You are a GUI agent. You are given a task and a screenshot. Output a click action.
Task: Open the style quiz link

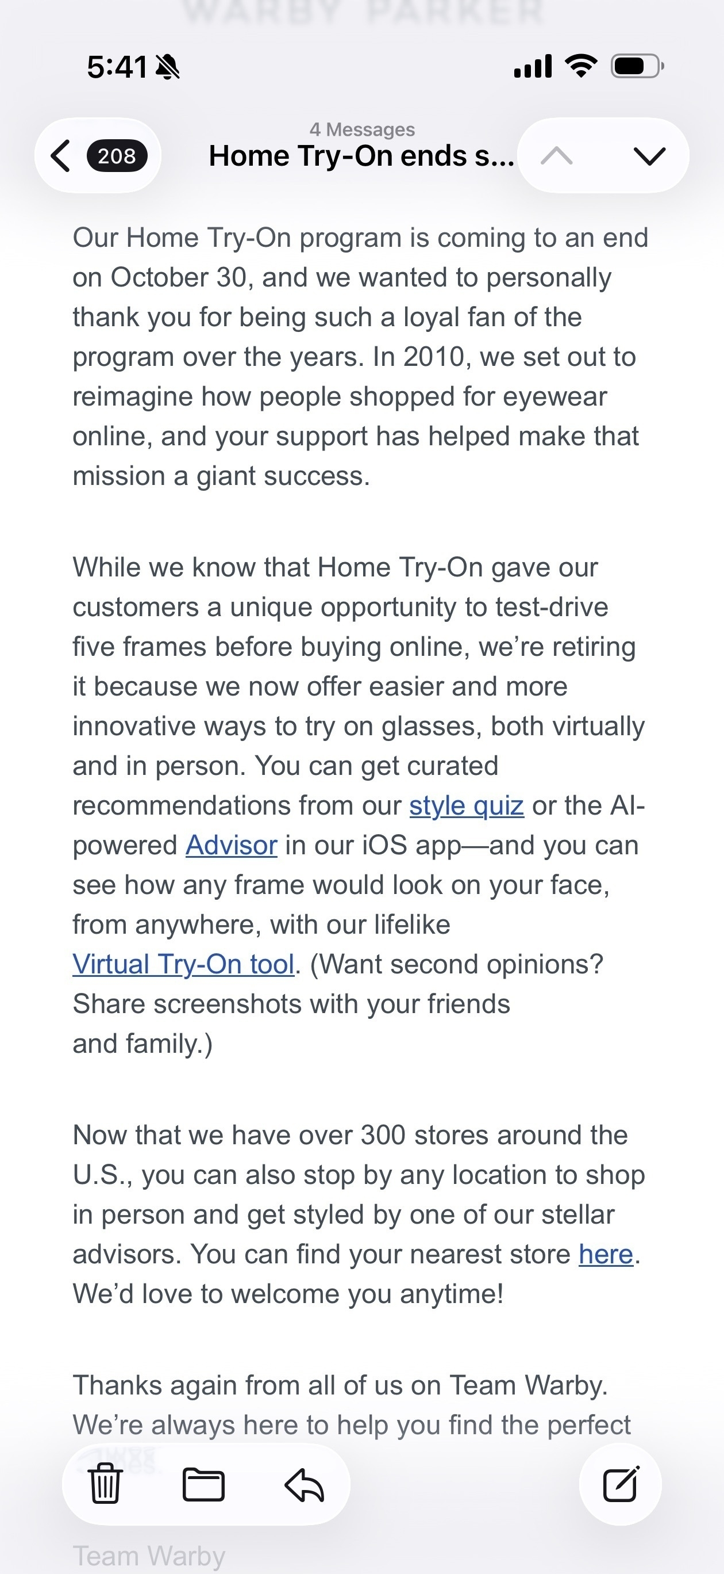click(x=467, y=806)
